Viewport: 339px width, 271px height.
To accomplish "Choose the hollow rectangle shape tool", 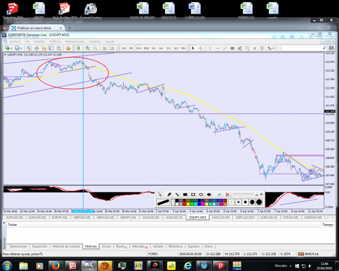I will click(x=193, y=194).
